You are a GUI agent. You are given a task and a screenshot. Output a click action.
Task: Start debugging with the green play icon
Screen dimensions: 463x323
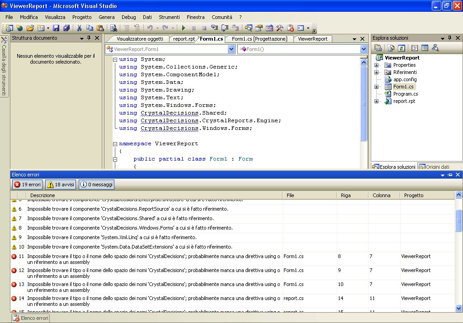point(184,28)
